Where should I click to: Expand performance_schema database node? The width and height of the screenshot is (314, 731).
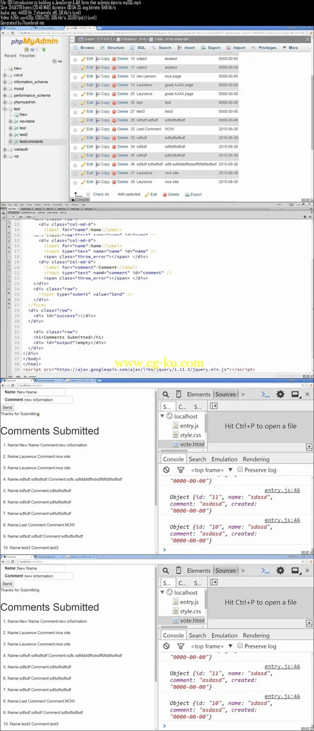[5, 95]
